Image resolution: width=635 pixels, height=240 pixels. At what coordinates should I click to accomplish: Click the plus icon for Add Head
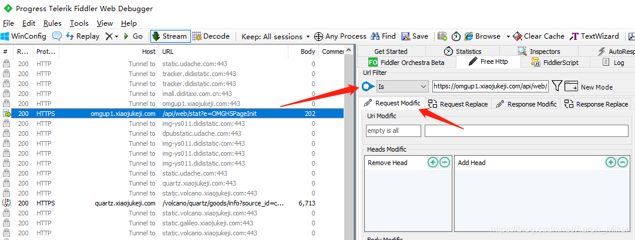pyautogui.click(x=611, y=163)
